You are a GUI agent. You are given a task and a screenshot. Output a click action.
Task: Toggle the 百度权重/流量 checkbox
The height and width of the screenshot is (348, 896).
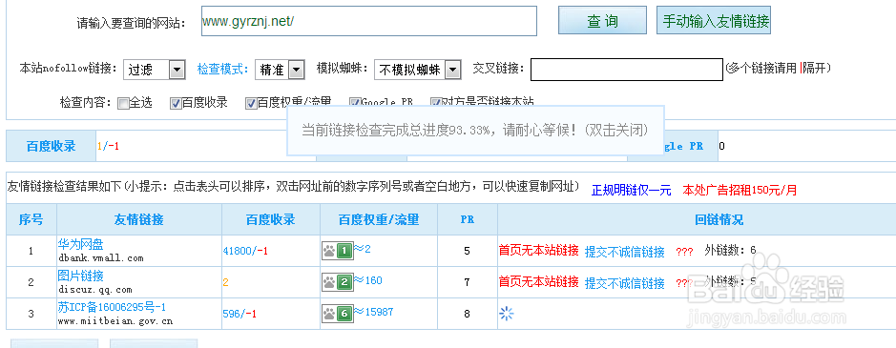[x=251, y=103]
